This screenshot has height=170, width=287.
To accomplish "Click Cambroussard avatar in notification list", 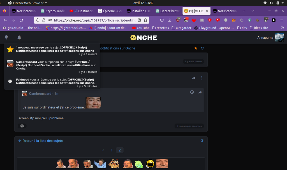I will (10, 63).
